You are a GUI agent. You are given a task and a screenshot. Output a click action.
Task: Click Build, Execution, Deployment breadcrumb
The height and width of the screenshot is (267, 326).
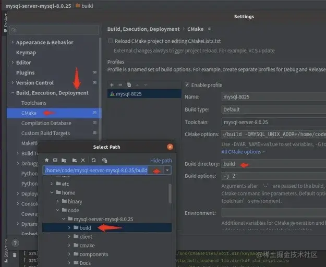point(143,29)
